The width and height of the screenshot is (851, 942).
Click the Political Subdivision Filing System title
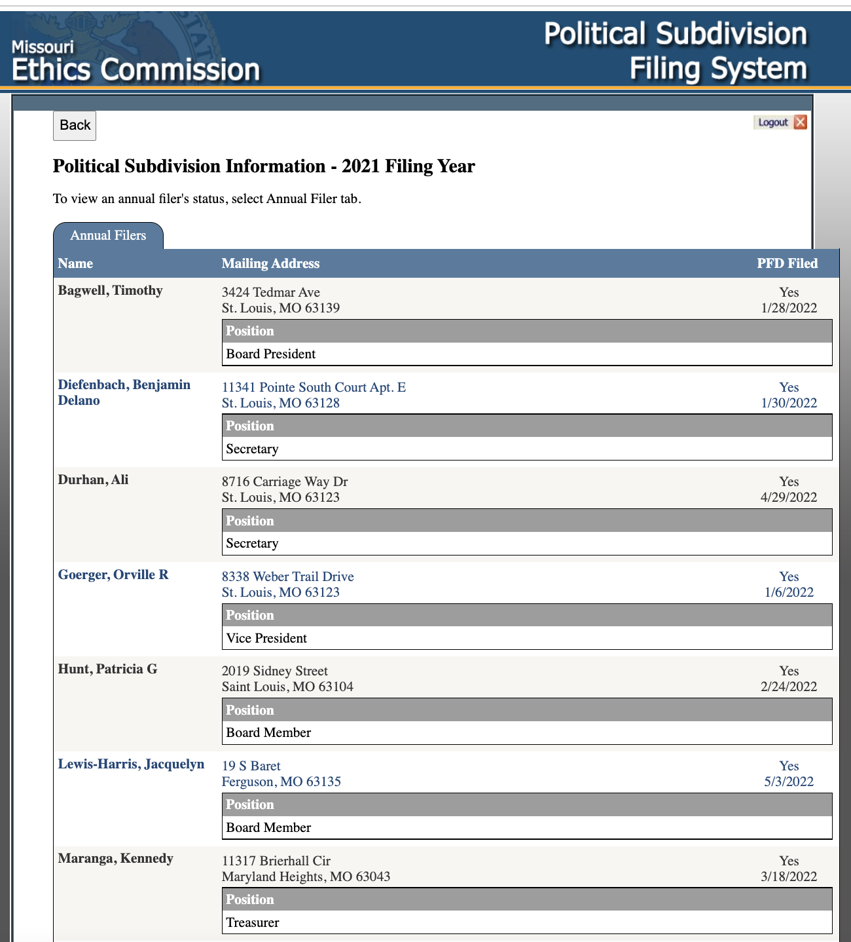675,51
